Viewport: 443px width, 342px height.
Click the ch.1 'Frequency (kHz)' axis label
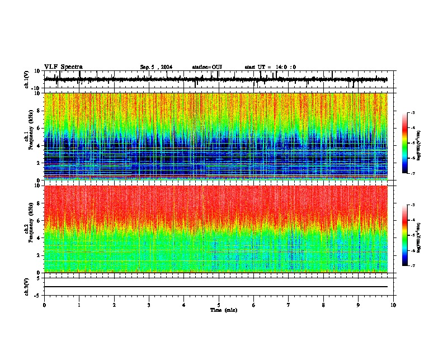click(31, 130)
